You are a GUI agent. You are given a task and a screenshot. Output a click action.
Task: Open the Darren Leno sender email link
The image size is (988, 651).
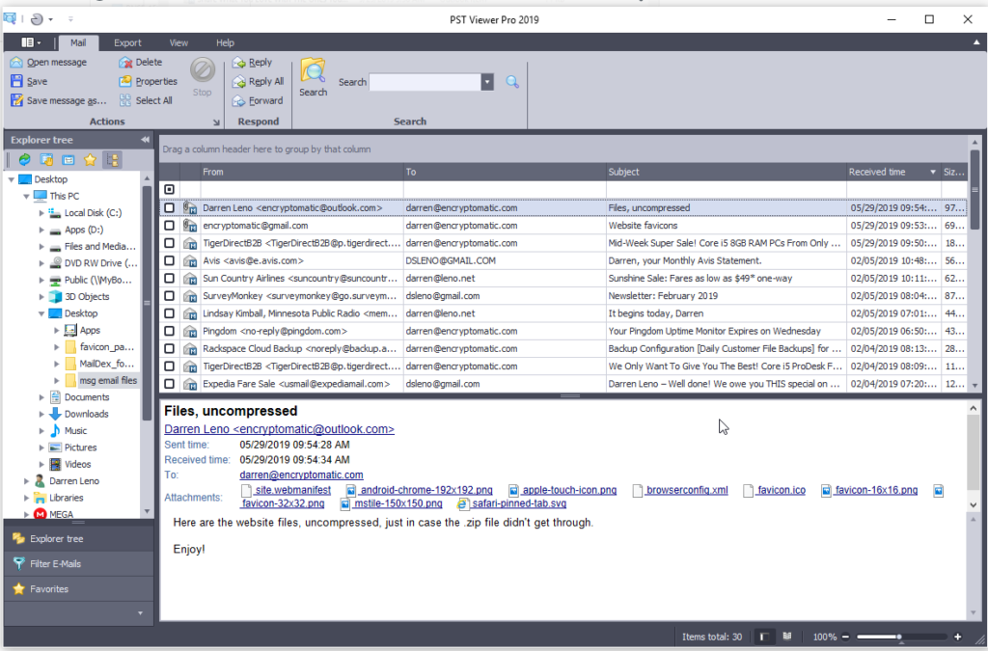tap(279, 429)
